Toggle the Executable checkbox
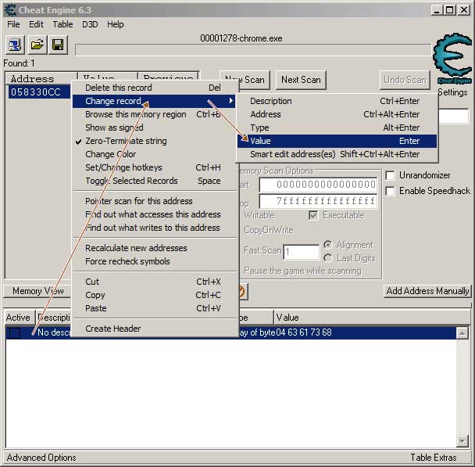 tap(313, 215)
